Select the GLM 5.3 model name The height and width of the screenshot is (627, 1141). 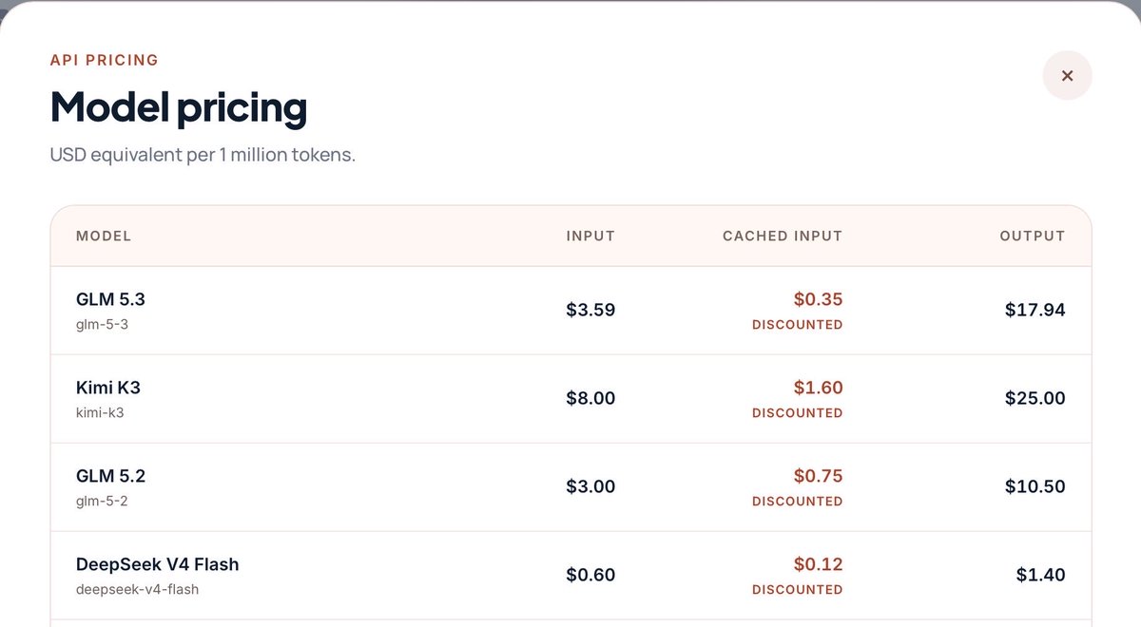[110, 299]
